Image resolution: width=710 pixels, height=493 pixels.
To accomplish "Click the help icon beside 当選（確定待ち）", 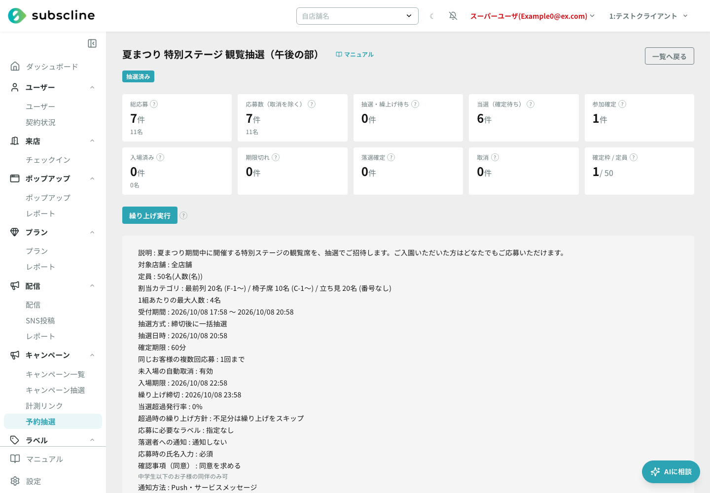I will pyautogui.click(x=531, y=104).
